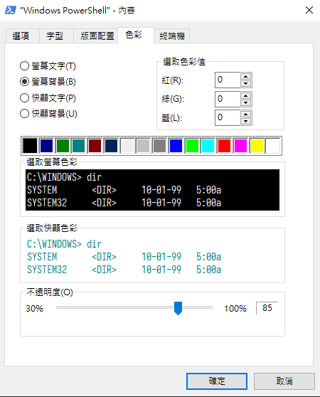
Task: Decrease the blue (藍) value spinner
Action: pos(245,121)
